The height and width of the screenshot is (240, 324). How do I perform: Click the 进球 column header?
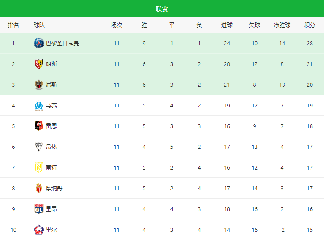227,25
